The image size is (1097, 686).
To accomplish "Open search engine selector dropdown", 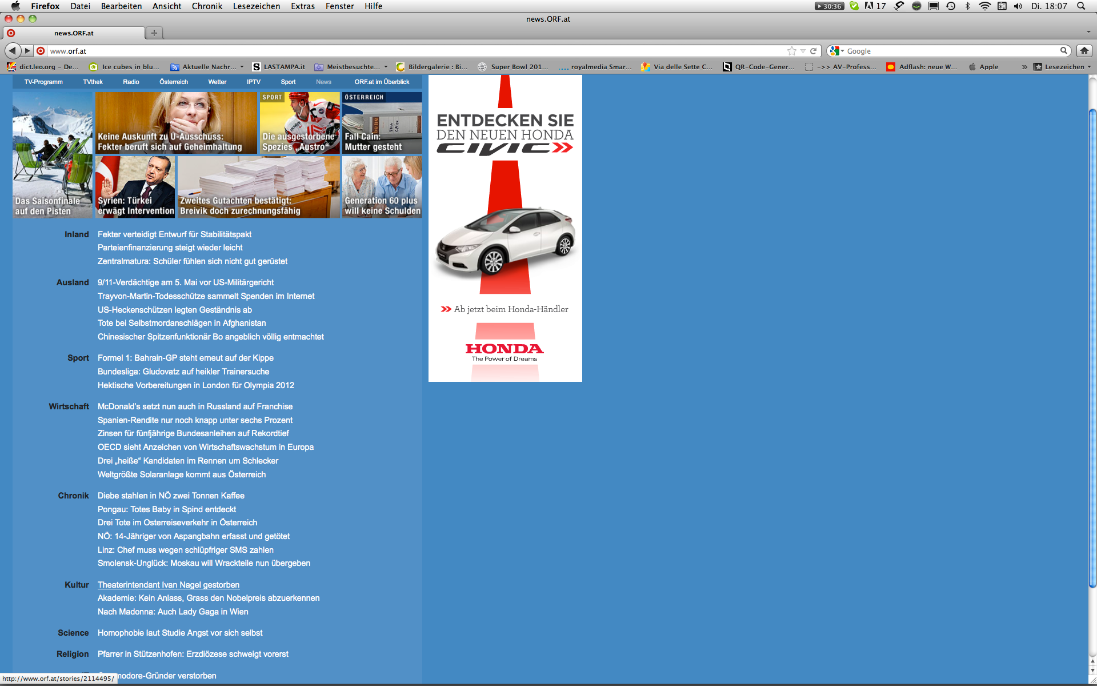I will (836, 51).
